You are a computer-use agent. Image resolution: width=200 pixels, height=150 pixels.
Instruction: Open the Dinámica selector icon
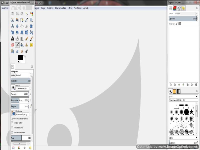point(13,113)
